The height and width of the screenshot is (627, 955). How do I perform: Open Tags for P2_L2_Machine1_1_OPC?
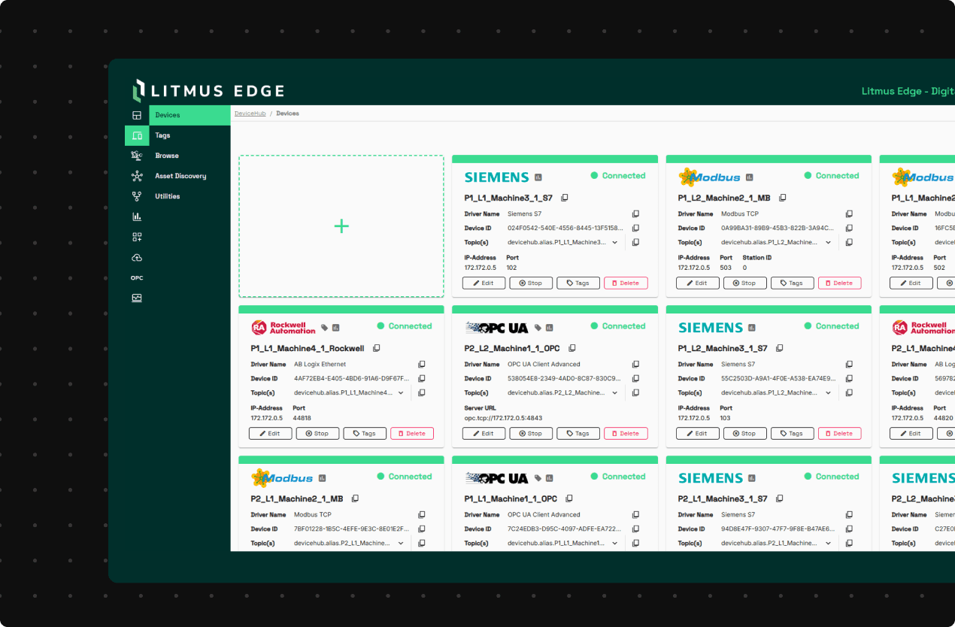click(x=578, y=434)
